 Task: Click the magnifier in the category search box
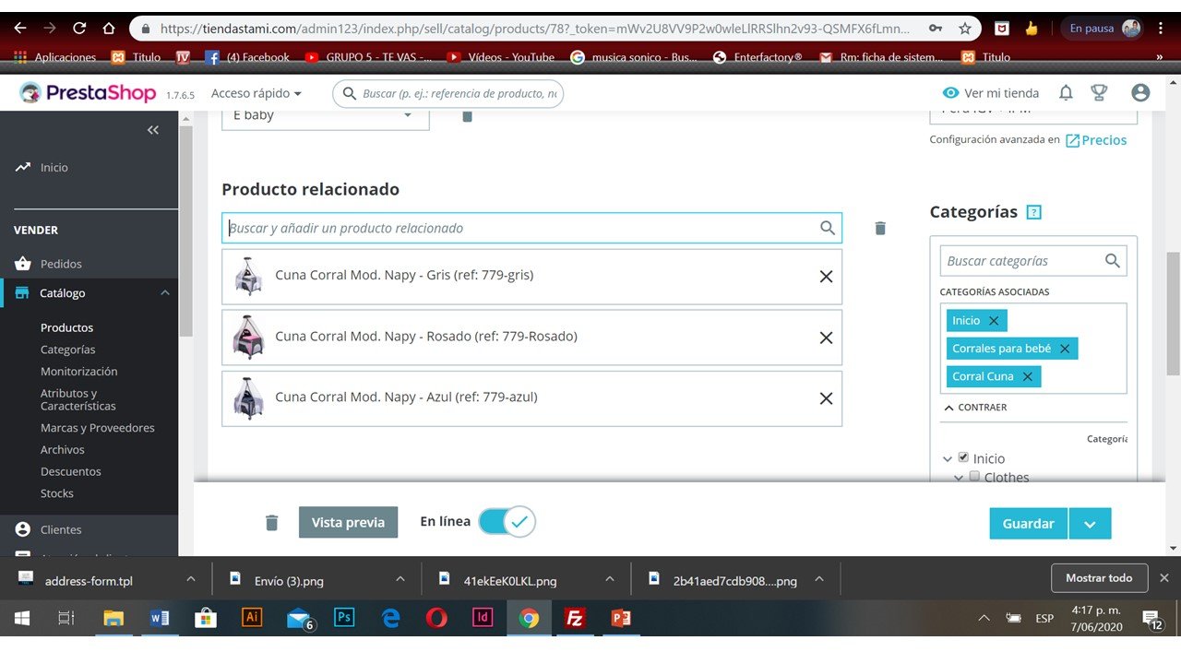[1113, 261]
